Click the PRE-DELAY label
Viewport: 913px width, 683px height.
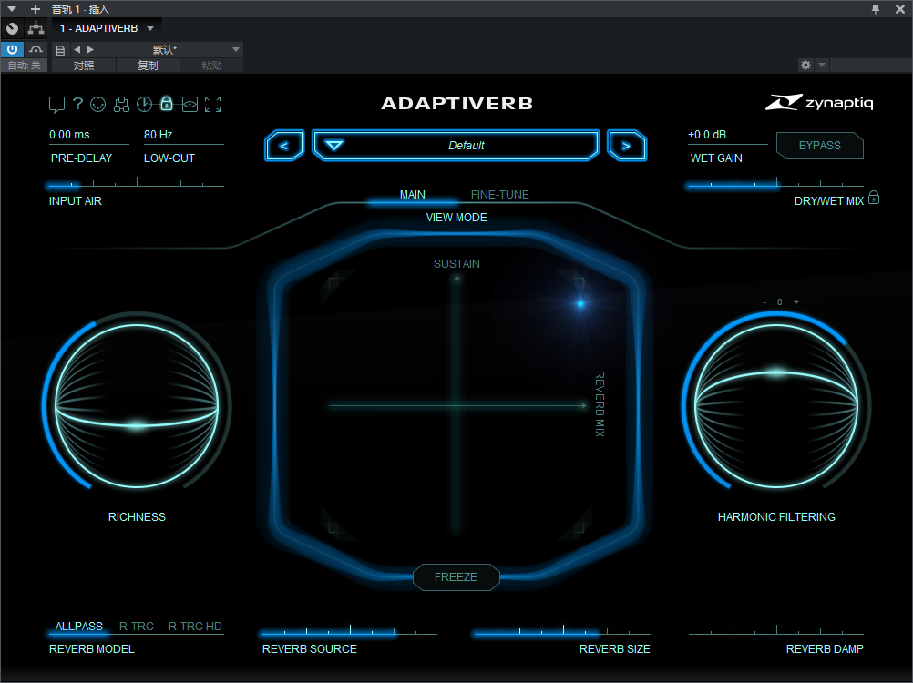pos(81,158)
